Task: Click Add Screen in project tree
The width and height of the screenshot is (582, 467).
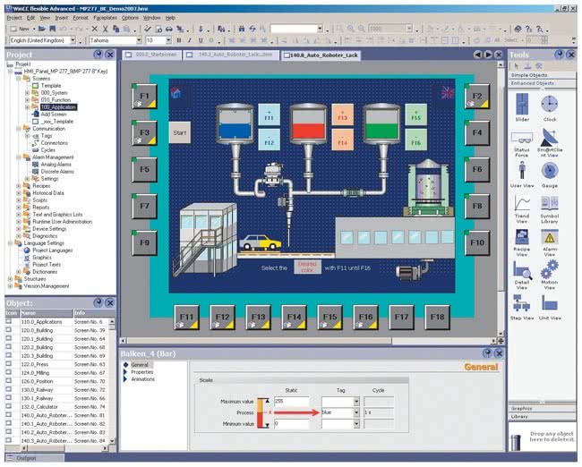Action: [53, 114]
